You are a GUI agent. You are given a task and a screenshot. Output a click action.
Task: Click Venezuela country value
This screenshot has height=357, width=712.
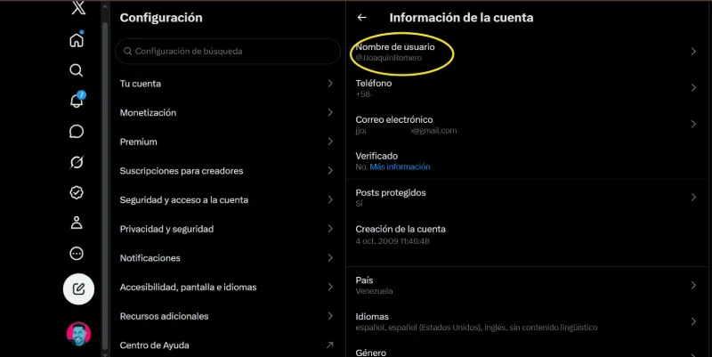[x=374, y=291]
